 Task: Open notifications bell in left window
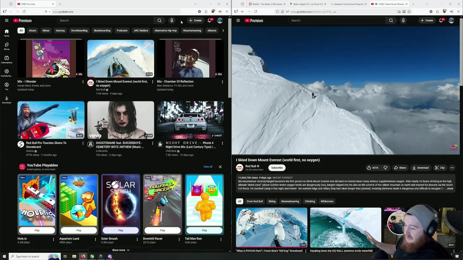click(209, 21)
